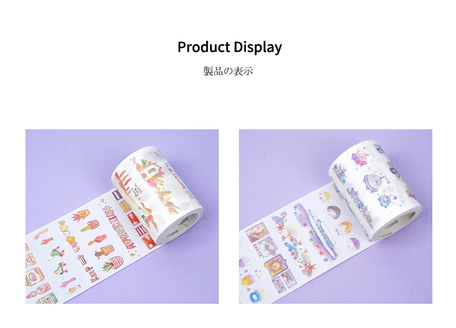Select the Japanese subtitle 製品の表示
The width and height of the screenshot is (456, 328).
pyautogui.click(x=228, y=71)
